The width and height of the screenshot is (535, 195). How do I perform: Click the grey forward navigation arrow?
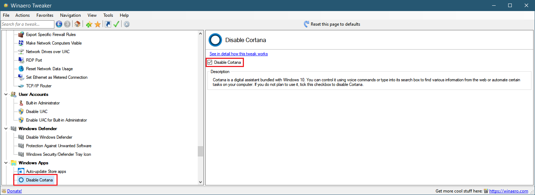click(67, 24)
